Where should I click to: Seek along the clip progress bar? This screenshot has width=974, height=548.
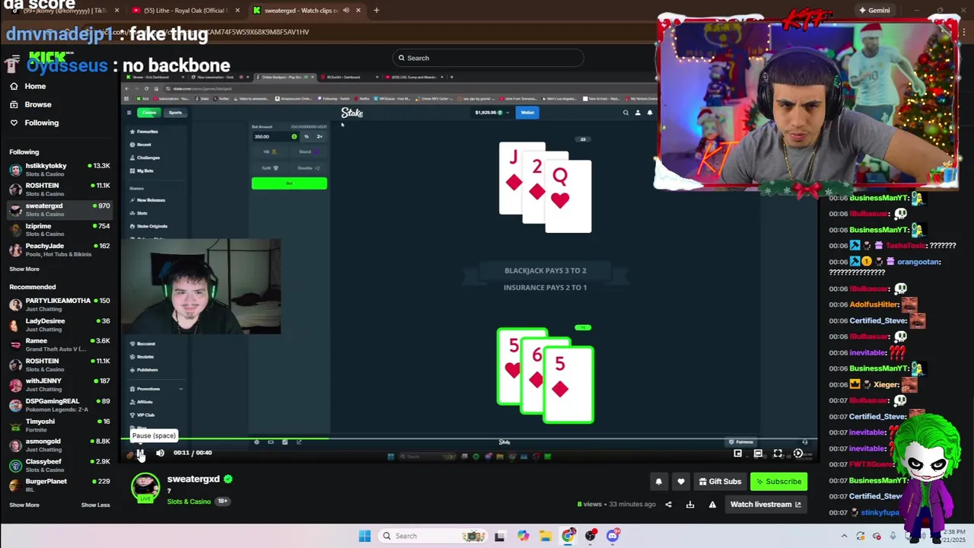[x=471, y=438]
